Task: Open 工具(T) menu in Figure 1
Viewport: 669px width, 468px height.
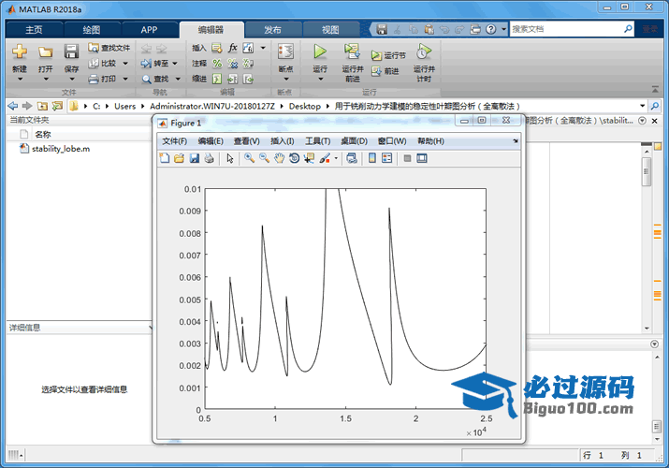Action: (x=317, y=141)
